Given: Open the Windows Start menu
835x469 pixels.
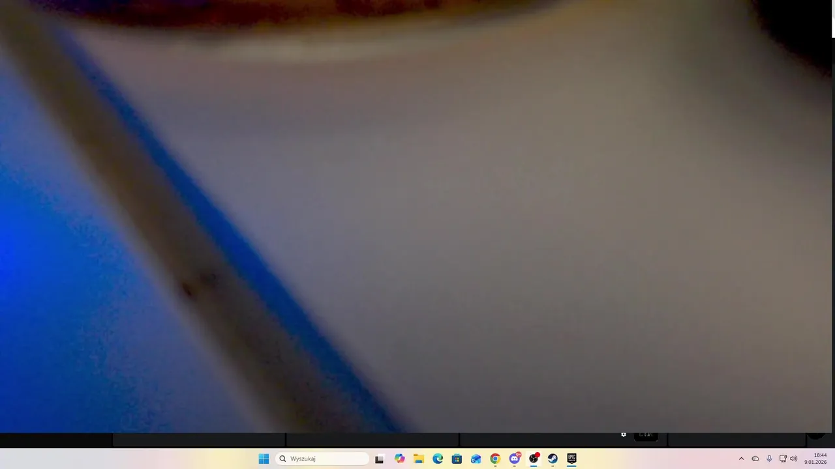Looking at the screenshot, I should [x=264, y=459].
